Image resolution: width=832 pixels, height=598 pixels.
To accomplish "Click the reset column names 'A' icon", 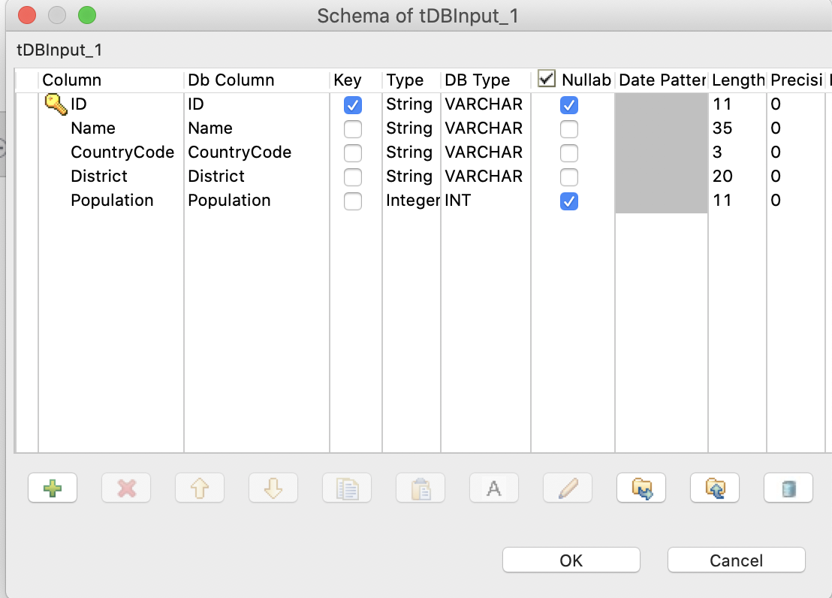I will [493, 488].
